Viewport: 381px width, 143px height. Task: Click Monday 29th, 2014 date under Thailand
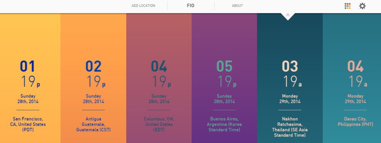click(x=290, y=99)
